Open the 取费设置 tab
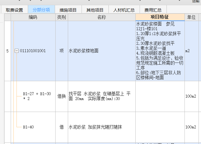Image resolution: width=201 pixels, height=144 pixels. [x=14, y=10]
